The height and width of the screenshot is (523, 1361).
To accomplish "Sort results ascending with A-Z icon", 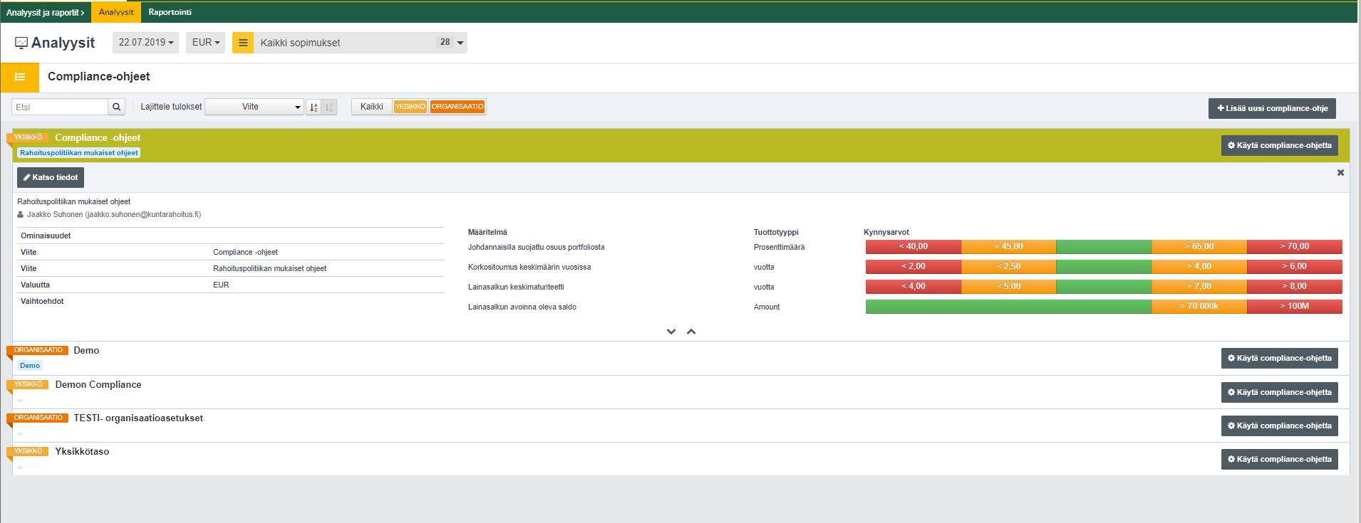I will tap(314, 107).
